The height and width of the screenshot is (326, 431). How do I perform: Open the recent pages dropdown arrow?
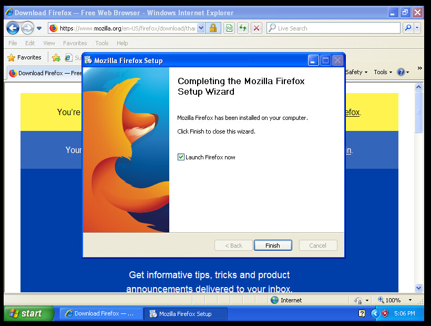pyautogui.click(x=39, y=28)
